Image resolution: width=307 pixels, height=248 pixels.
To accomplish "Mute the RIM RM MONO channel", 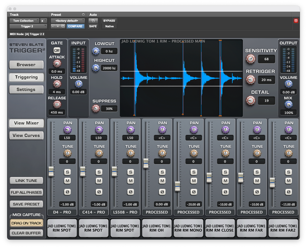I will click(194, 181).
